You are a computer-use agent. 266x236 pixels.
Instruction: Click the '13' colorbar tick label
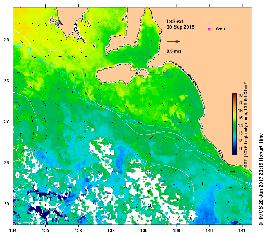240,133
